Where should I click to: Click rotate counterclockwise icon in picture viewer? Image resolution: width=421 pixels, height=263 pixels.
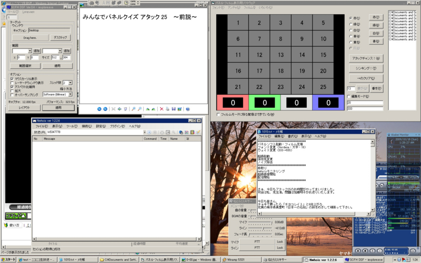154,109
